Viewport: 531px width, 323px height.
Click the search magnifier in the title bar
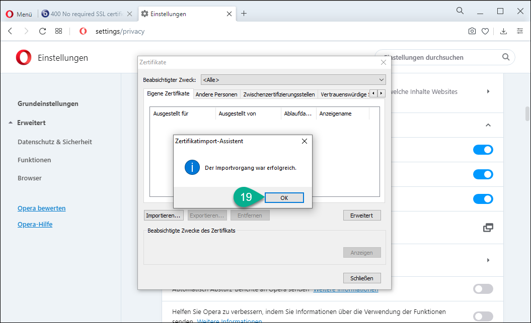(460, 11)
